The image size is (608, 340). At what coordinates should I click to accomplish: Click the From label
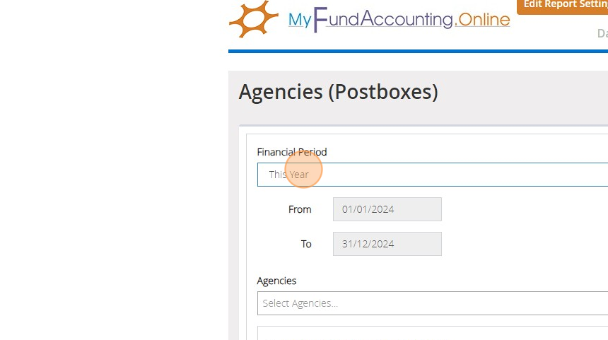300,209
